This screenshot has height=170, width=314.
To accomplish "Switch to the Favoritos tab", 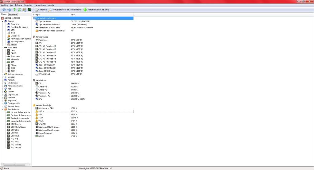I will (x=13, y=14).
